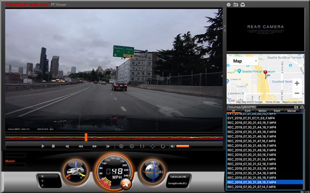Fast forward the dash cam video
Image resolution: width=310 pixels, height=193 pixels.
click(x=95, y=146)
